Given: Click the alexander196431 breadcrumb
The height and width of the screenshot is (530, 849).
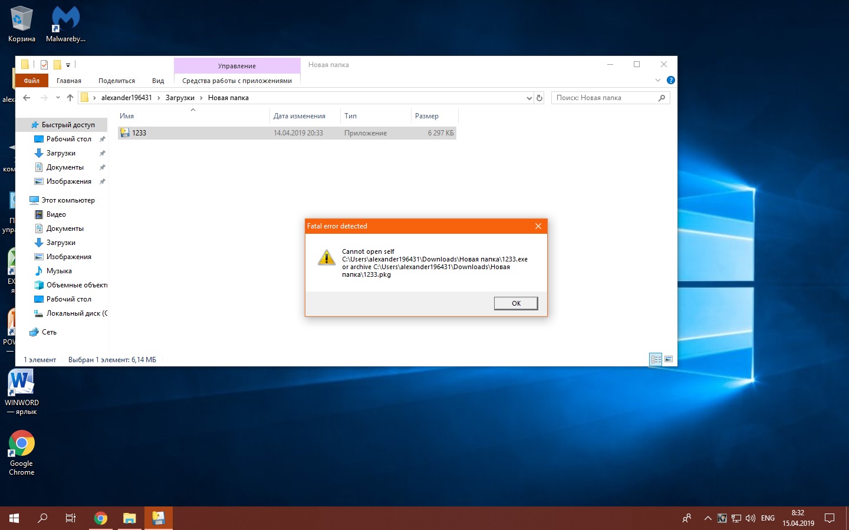Looking at the screenshot, I should (x=127, y=98).
